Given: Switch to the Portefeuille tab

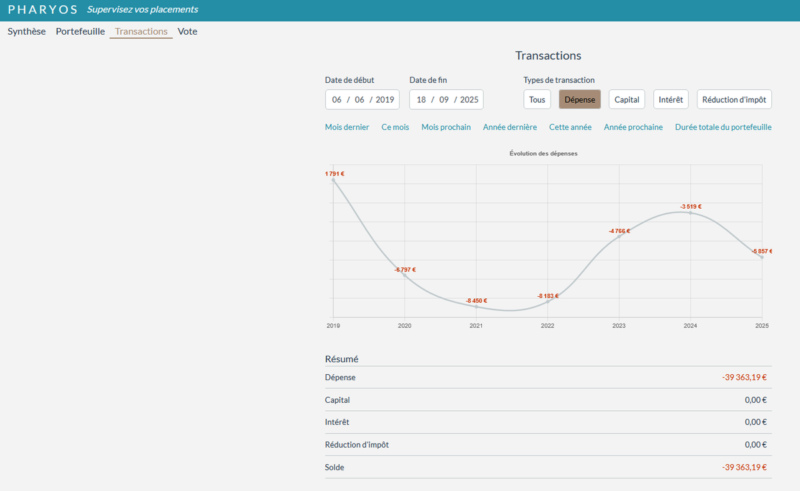Looking at the screenshot, I should pos(80,31).
